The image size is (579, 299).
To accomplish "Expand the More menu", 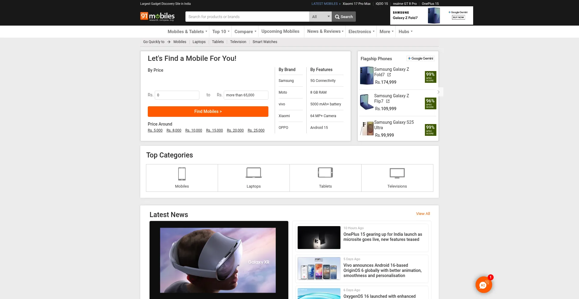I will pos(387,32).
